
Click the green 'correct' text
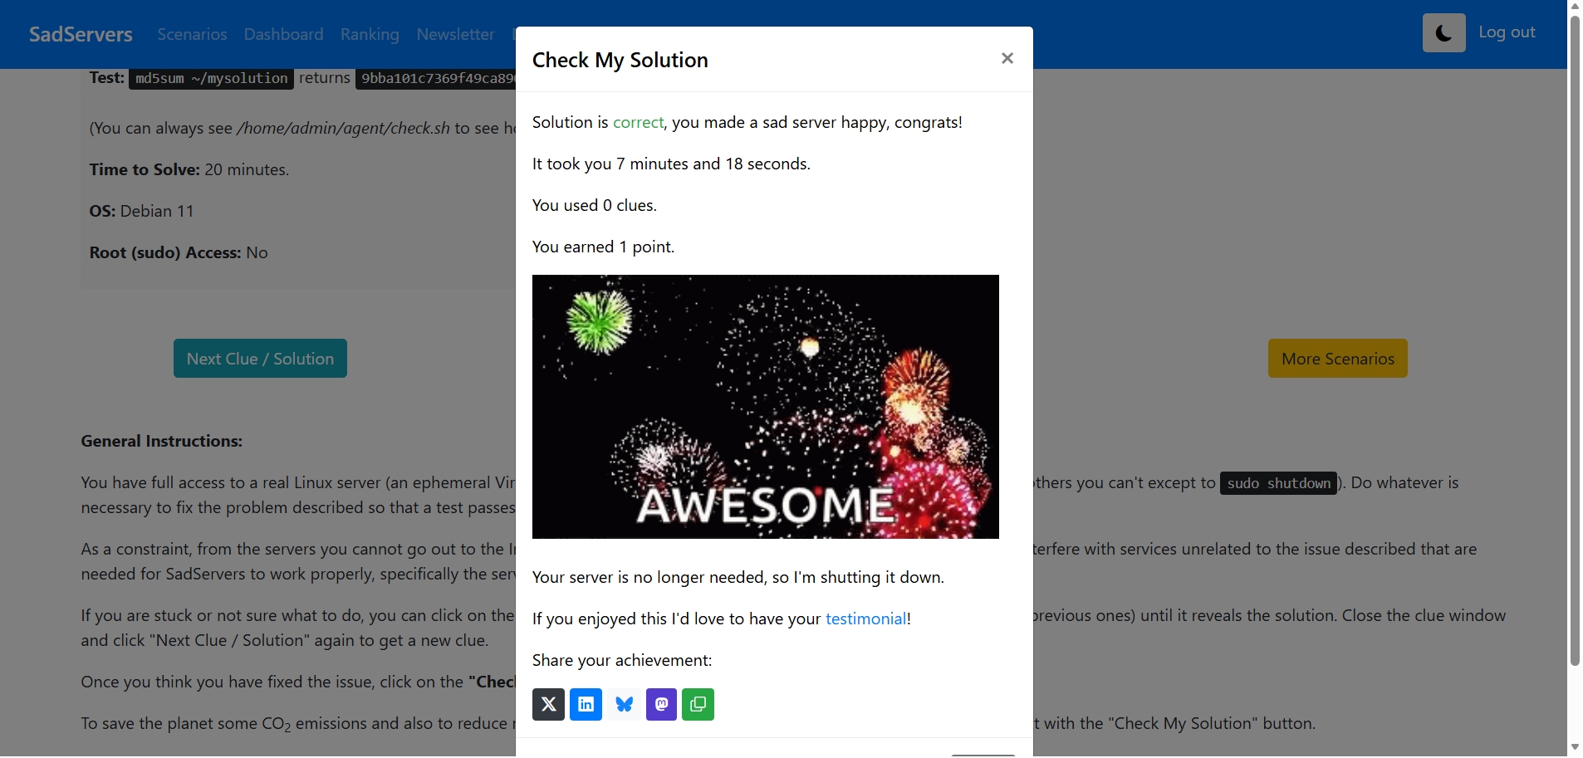tap(638, 122)
